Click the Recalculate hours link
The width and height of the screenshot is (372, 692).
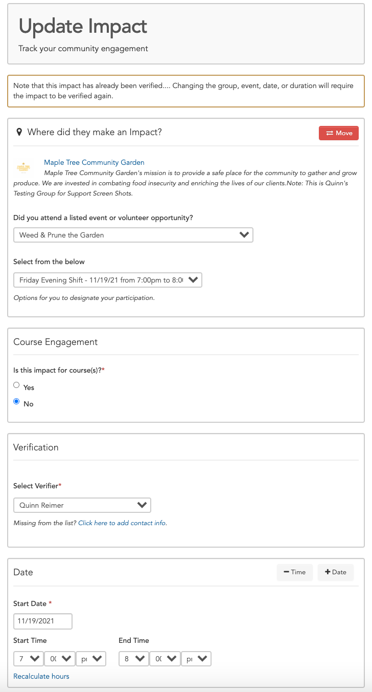click(x=41, y=676)
